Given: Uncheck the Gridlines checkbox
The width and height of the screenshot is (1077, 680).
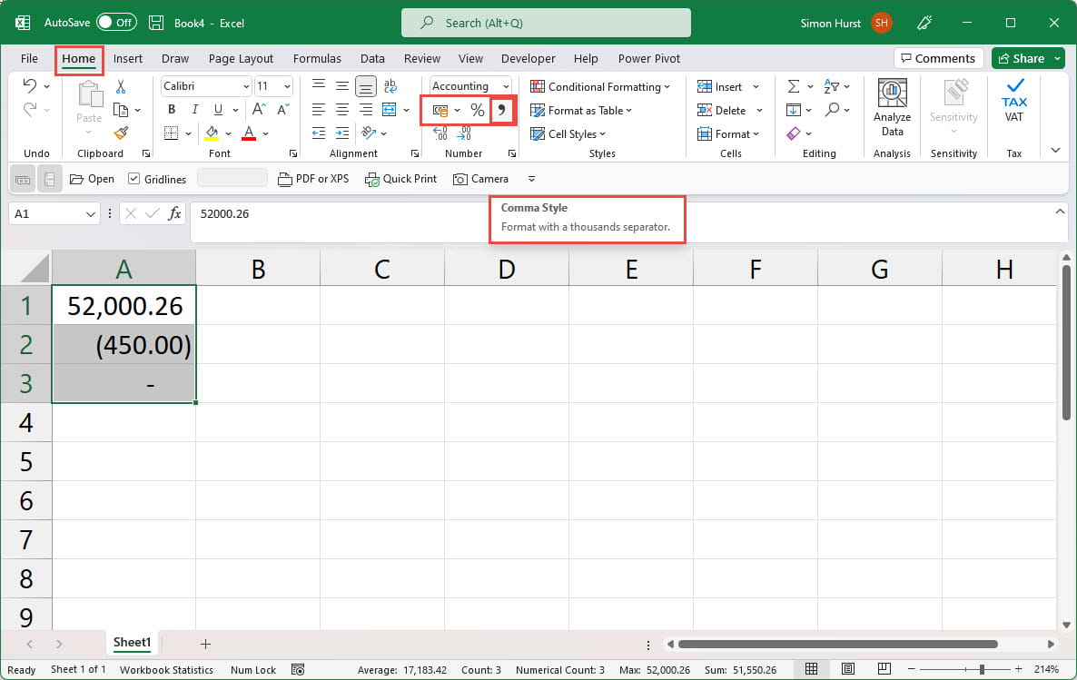Looking at the screenshot, I should 134,179.
